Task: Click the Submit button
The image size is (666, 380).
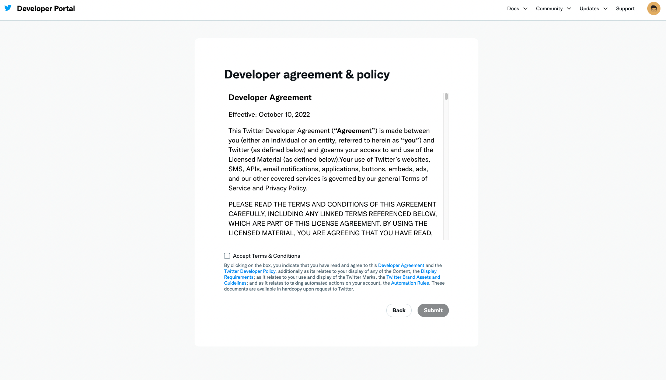Action: click(433, 310)
